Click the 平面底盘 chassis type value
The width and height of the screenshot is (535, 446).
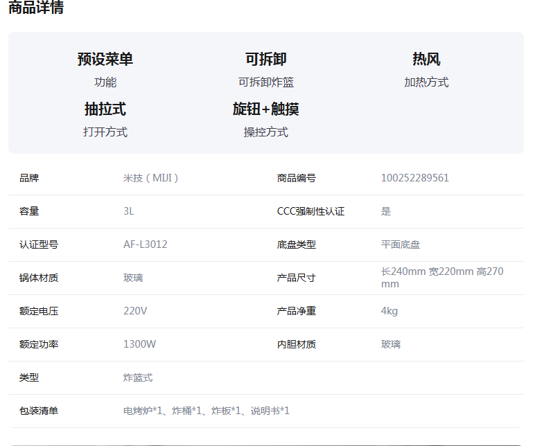click(x=401, y=244)
